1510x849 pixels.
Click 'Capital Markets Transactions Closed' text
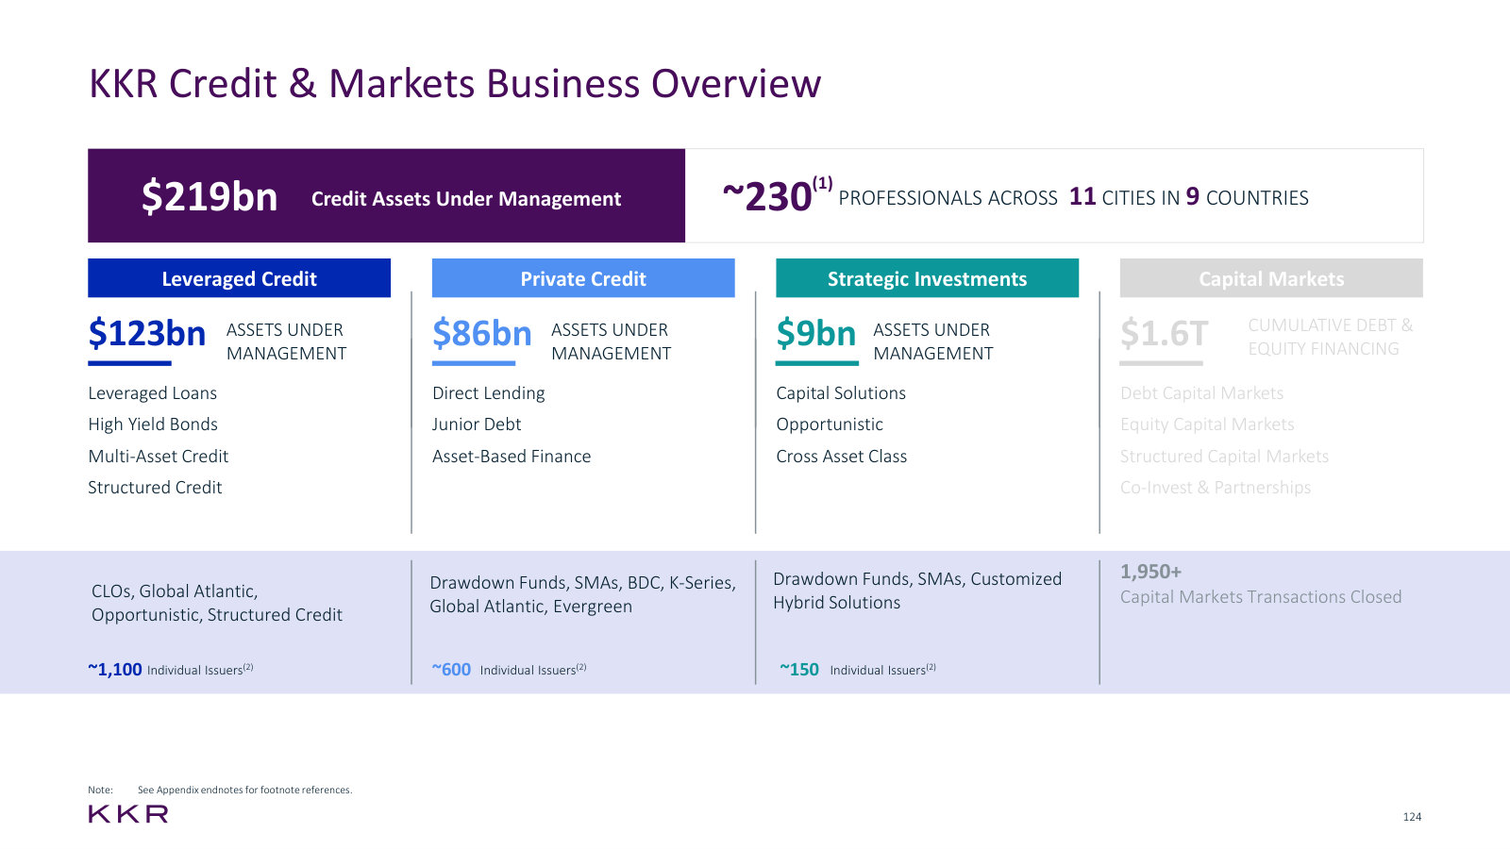pyautogui.click(x=1261, y=597)
